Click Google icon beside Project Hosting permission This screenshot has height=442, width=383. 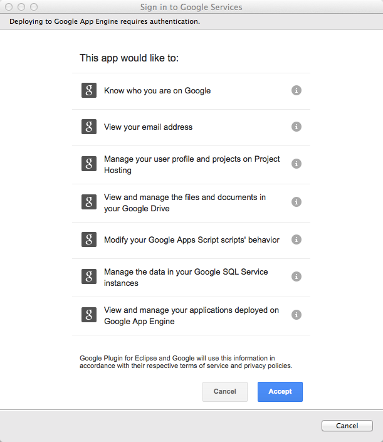[89, 164]
